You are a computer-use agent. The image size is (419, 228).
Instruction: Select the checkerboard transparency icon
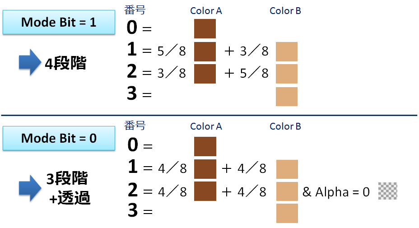[388, 191]
